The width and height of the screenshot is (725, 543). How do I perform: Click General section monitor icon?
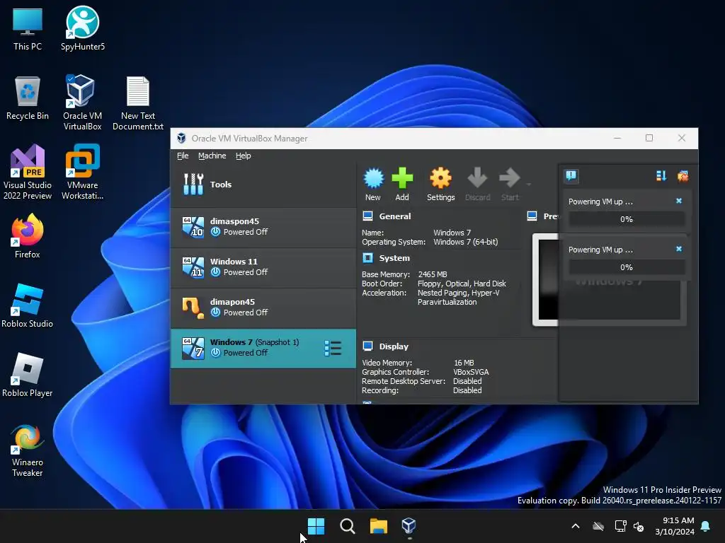[x=368, y=216]
